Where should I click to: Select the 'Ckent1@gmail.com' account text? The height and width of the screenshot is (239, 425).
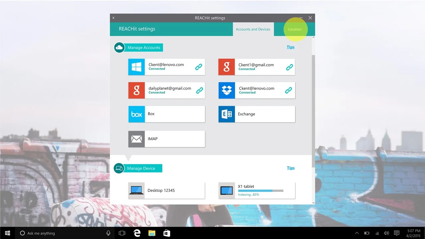(256, 65)
